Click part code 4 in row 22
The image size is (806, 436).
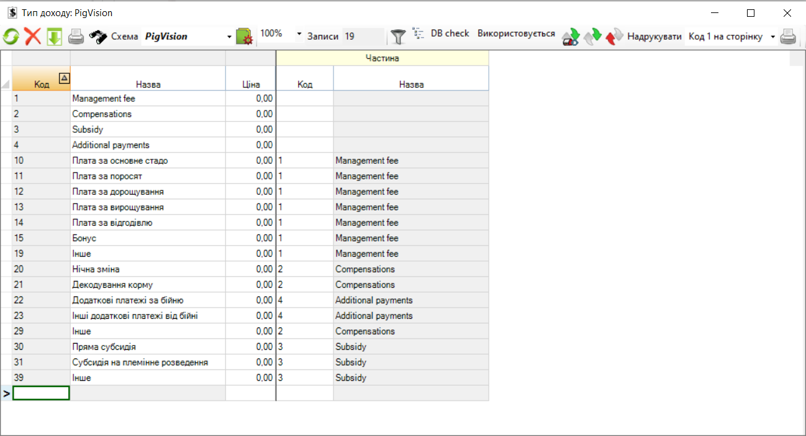305,300
